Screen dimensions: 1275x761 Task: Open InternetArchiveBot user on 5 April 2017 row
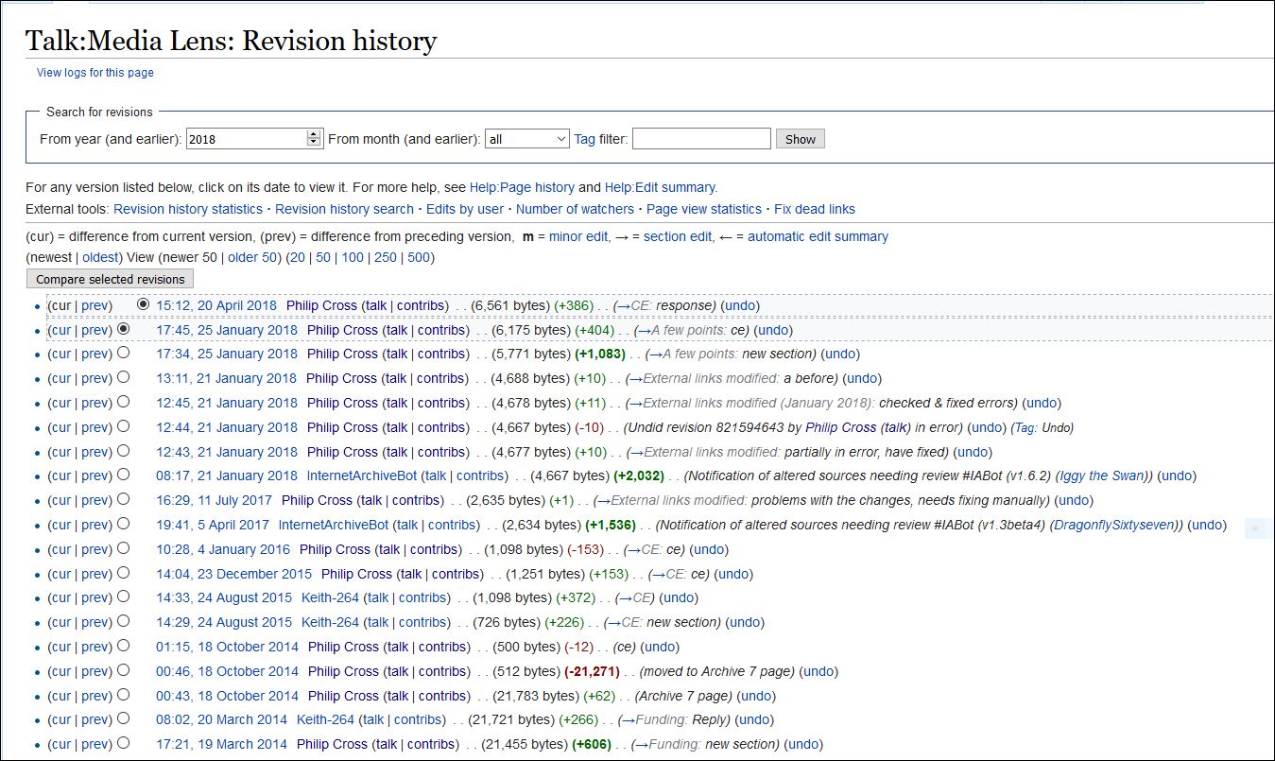point(334,525)
